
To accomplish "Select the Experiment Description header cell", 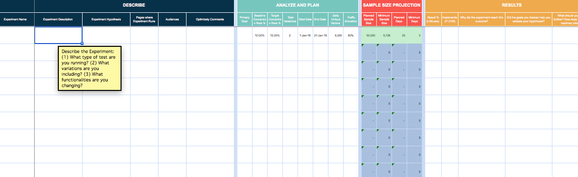I will click(x=58, y=19).
